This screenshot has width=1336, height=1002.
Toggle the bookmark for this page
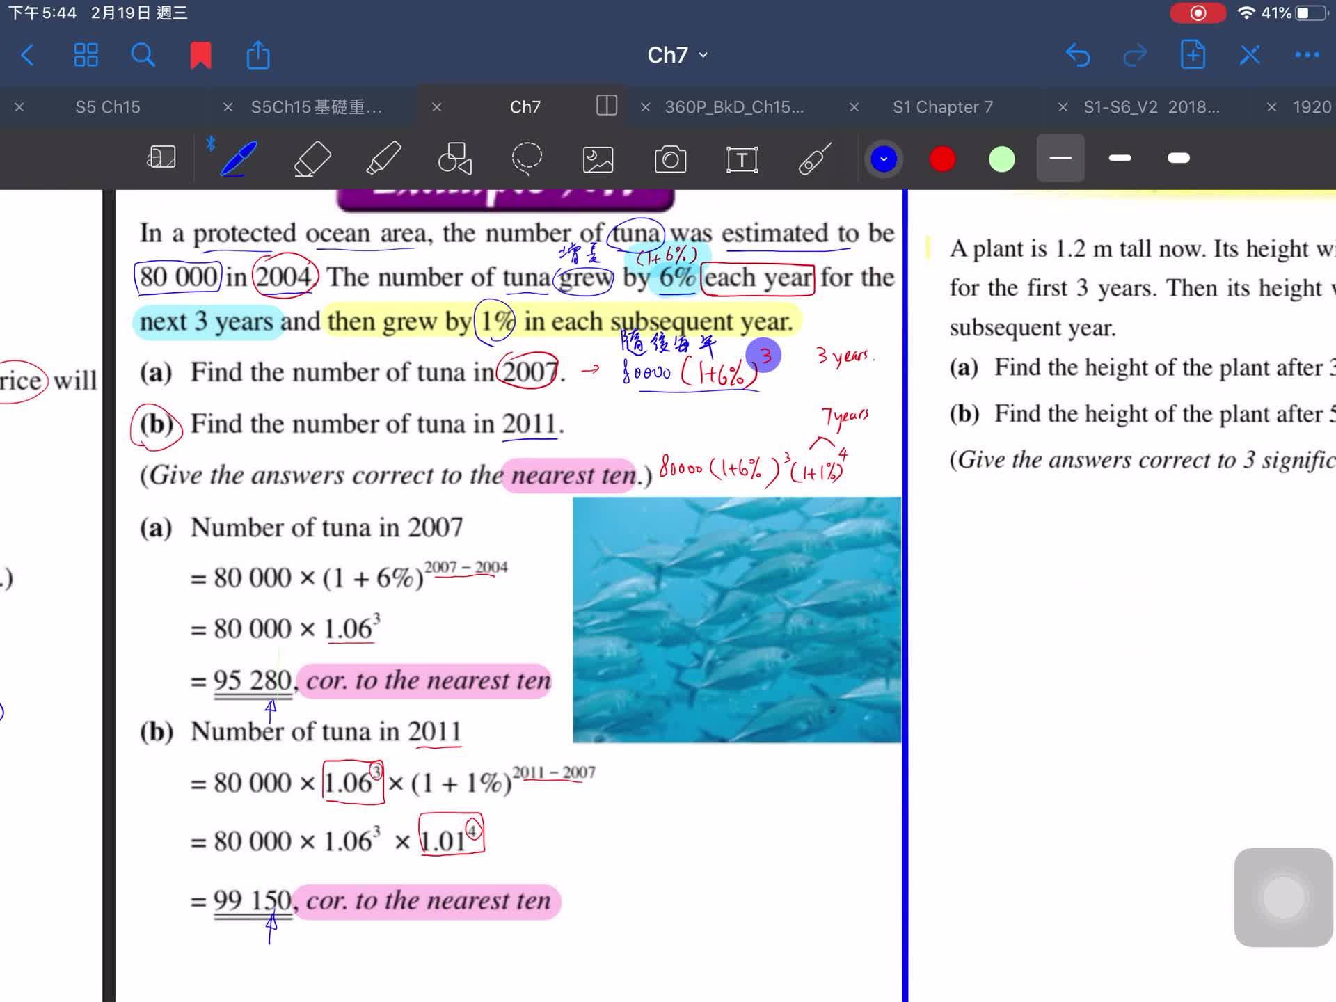click(x=200, y=54)
